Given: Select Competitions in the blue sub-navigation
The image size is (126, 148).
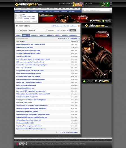Looking at the screenshot, I should click(x=64, y=12).
